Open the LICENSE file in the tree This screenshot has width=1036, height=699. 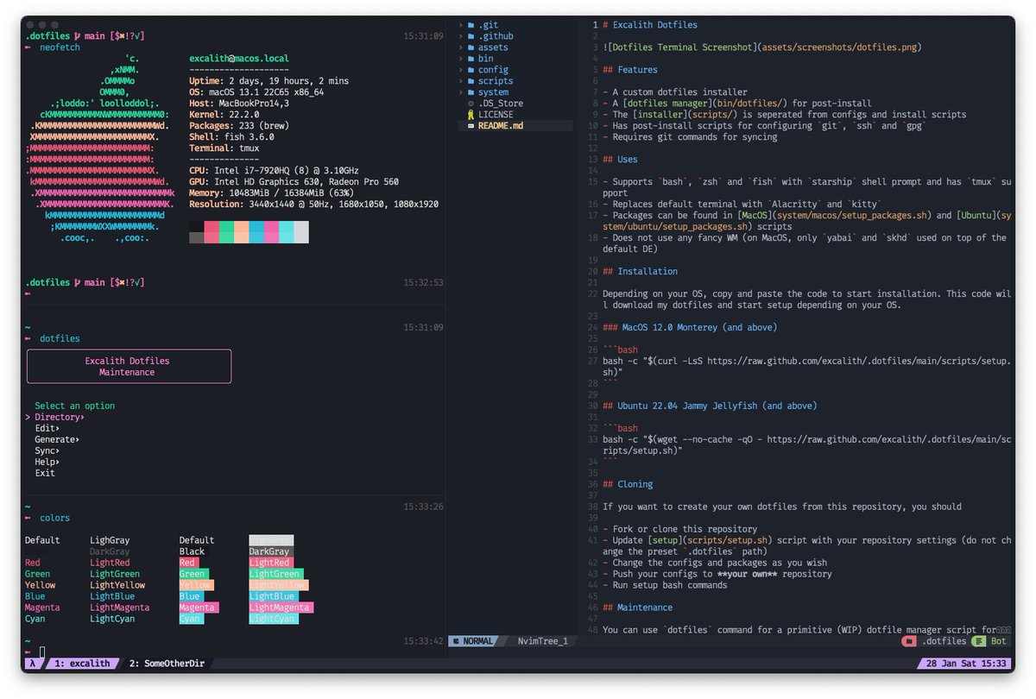pyautogui.click(x=496, y=115)
